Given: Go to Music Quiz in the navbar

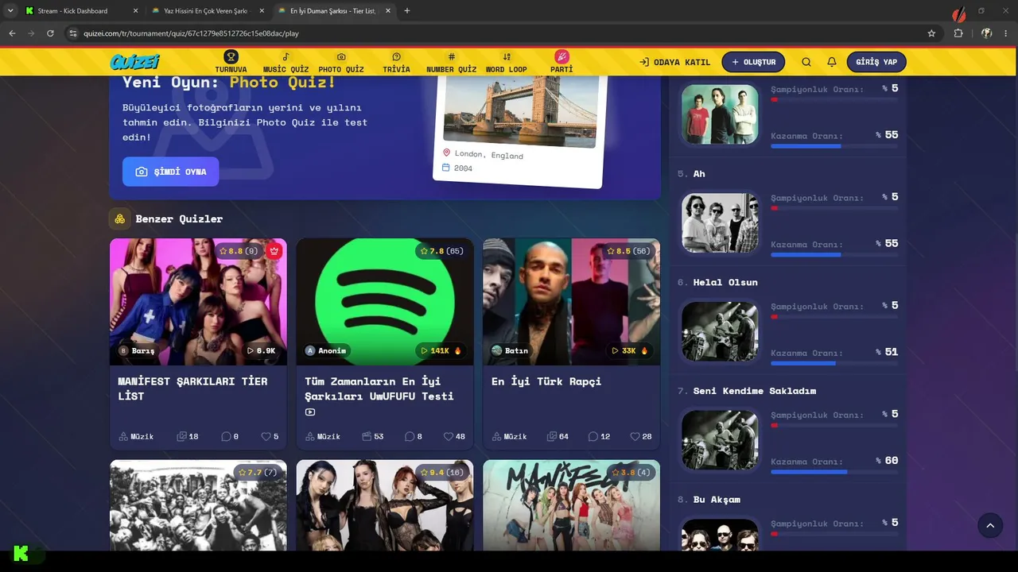Looking at the screenshot, I should tap(286, 62).
